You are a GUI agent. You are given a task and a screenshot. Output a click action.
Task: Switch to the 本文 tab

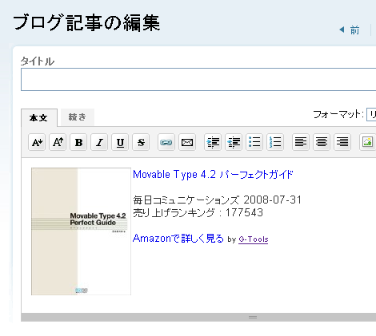point(39,117)
